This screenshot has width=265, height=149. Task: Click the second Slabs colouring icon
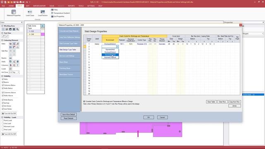click(x=14, y=44)
